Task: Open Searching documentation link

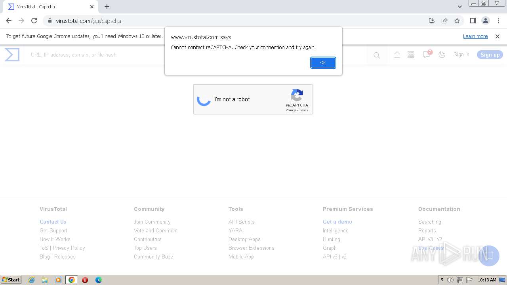Action: (430, 222)
